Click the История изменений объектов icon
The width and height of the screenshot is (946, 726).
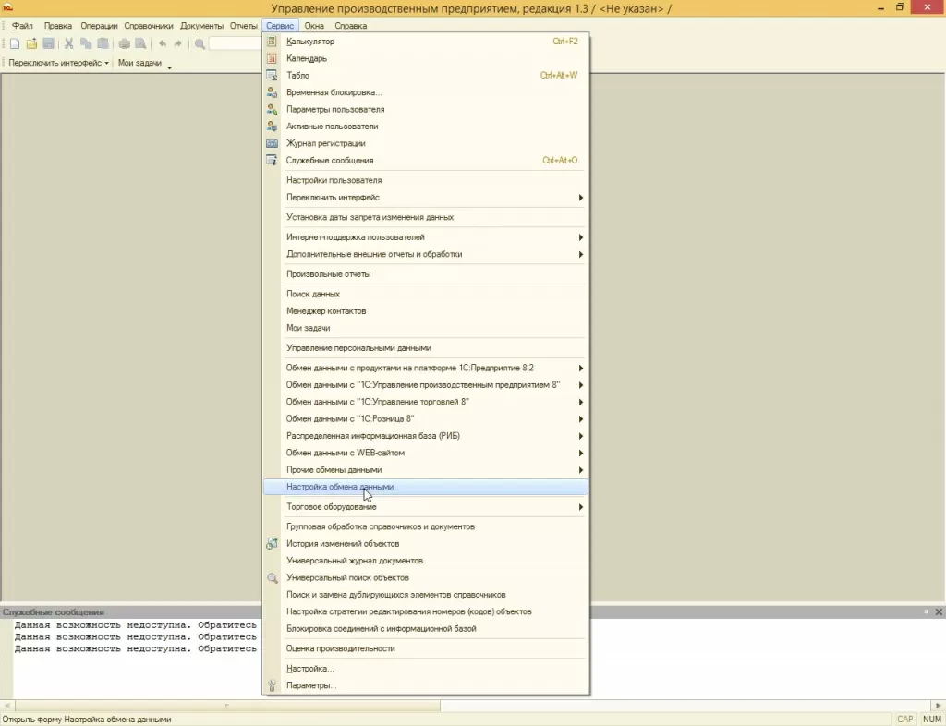click(x=272, y=544)
